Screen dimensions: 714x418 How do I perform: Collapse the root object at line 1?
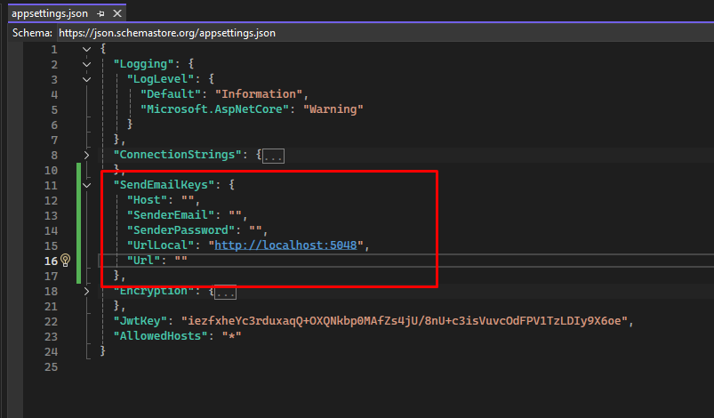pos(86,49)
